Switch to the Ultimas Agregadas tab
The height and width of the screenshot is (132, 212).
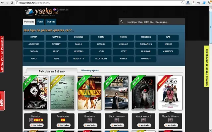coord(89,70)
